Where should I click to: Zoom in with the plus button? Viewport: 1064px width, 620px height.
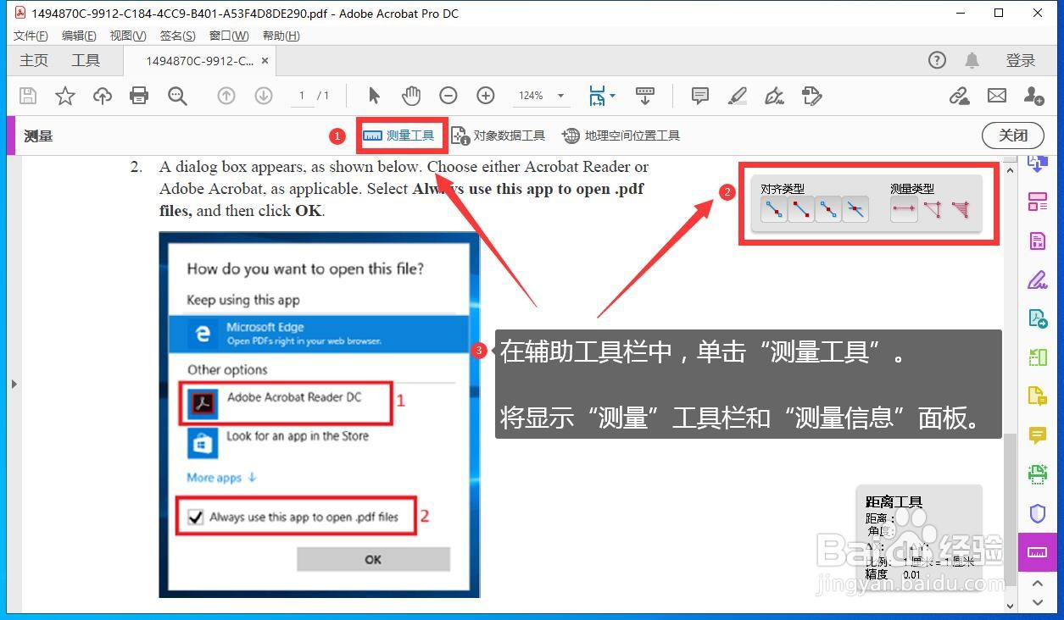pyautogui.click(x=485, y=96)
